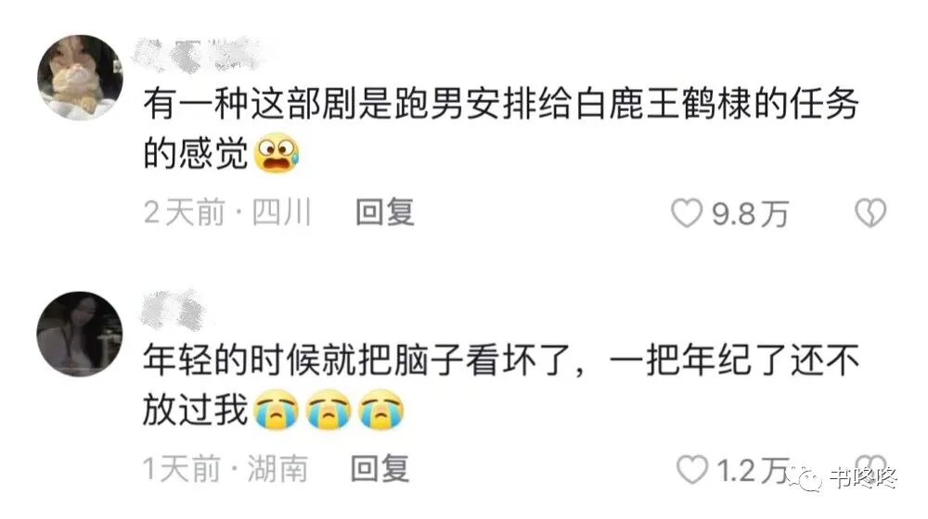Image resolution: width=928 pixels, height=519 pixels.
Task: Tap the last crying emoji in second comment
Action: point(381,409)
